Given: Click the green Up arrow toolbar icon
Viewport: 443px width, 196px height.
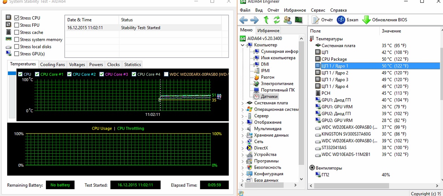Looking at the screenshot, I should point(266,19).
